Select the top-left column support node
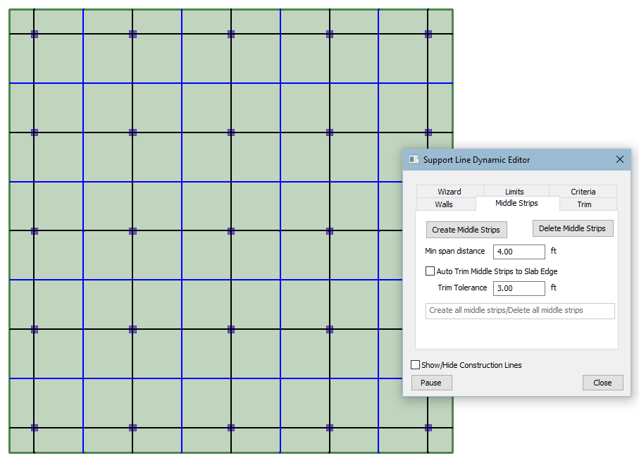Image resolution: width=639 pixels, height=463 pixels. (34, 34)
